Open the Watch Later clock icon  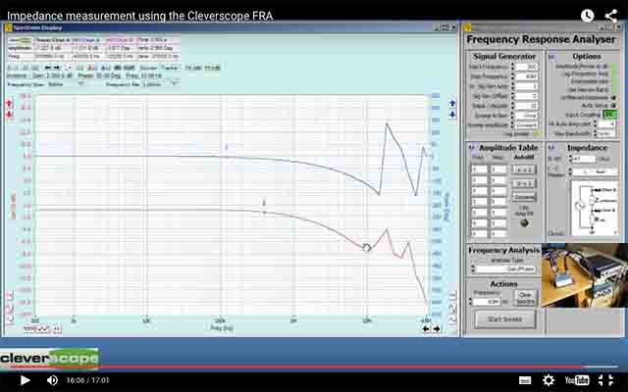(587, 15)
